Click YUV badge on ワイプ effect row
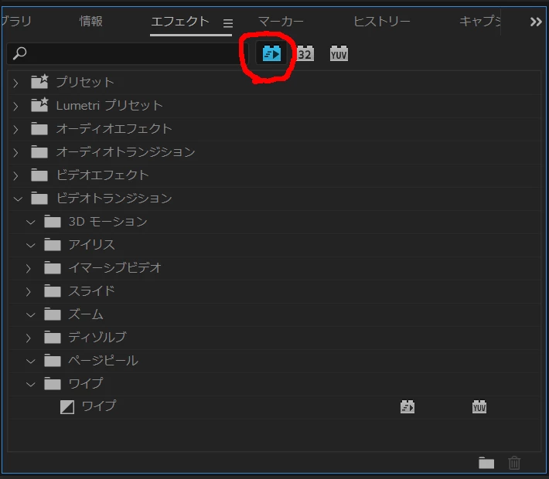This screenshot has width=549, height=479. coord(479,407)
